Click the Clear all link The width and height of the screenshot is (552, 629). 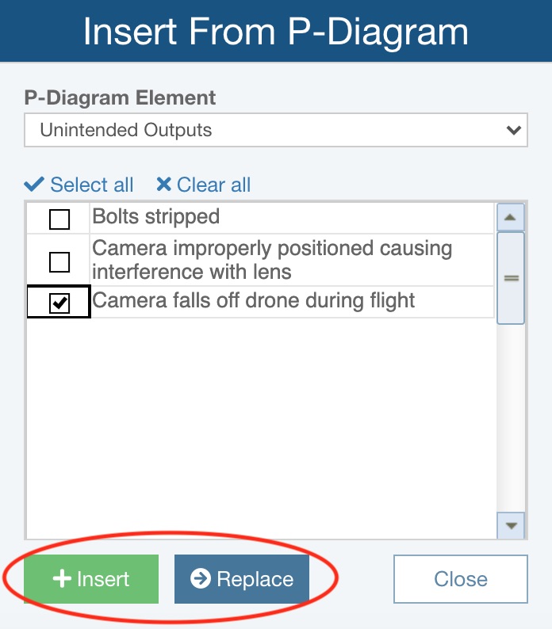pyautogui.click(x=213, y=185)
